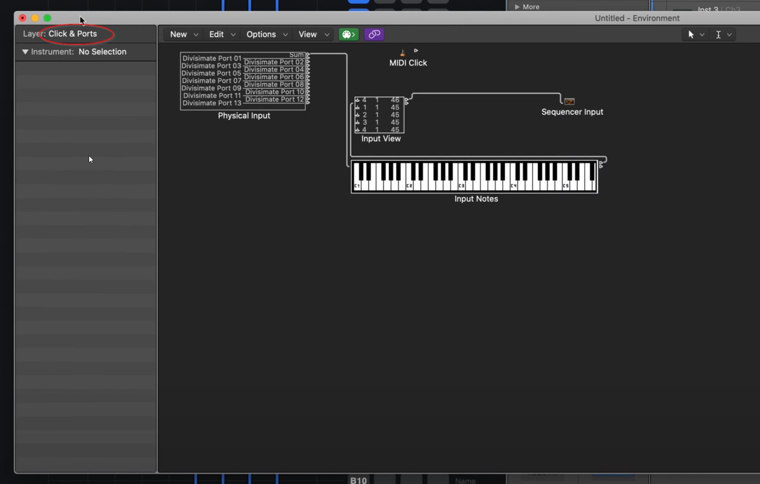Select the Pointer tool icon

(691, 35)
